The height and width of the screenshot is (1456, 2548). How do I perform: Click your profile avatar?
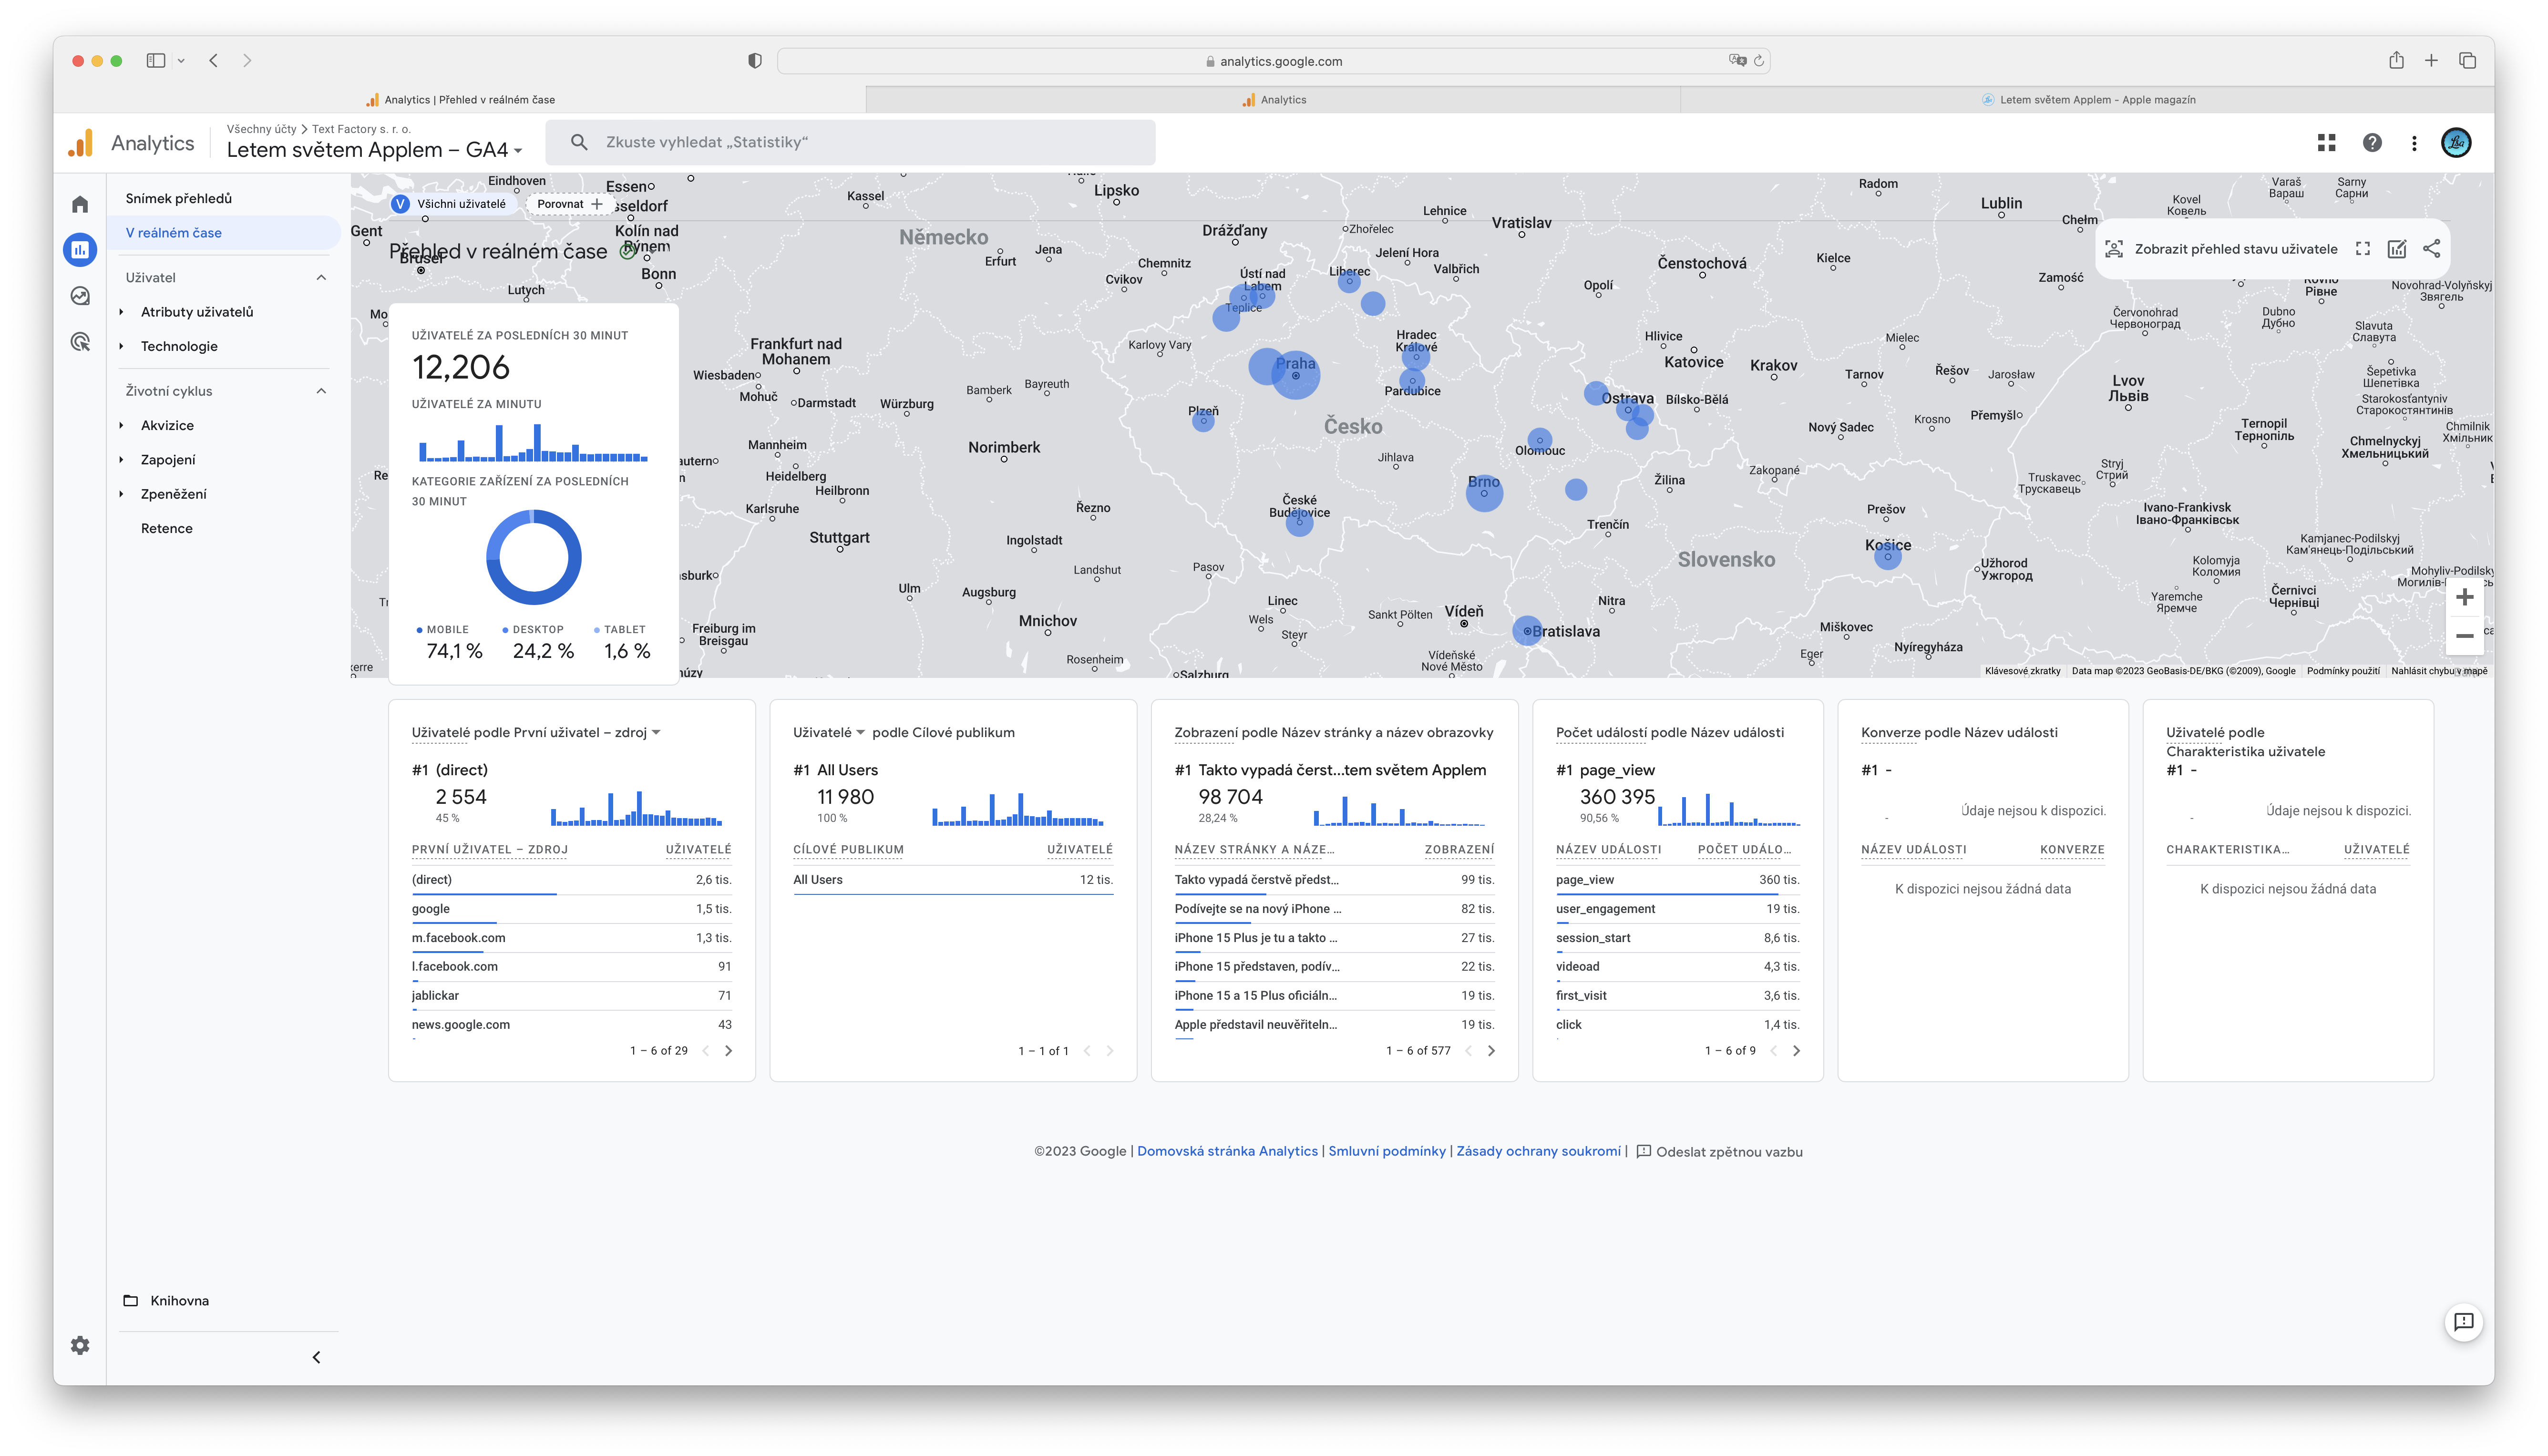coord(2457,142)
